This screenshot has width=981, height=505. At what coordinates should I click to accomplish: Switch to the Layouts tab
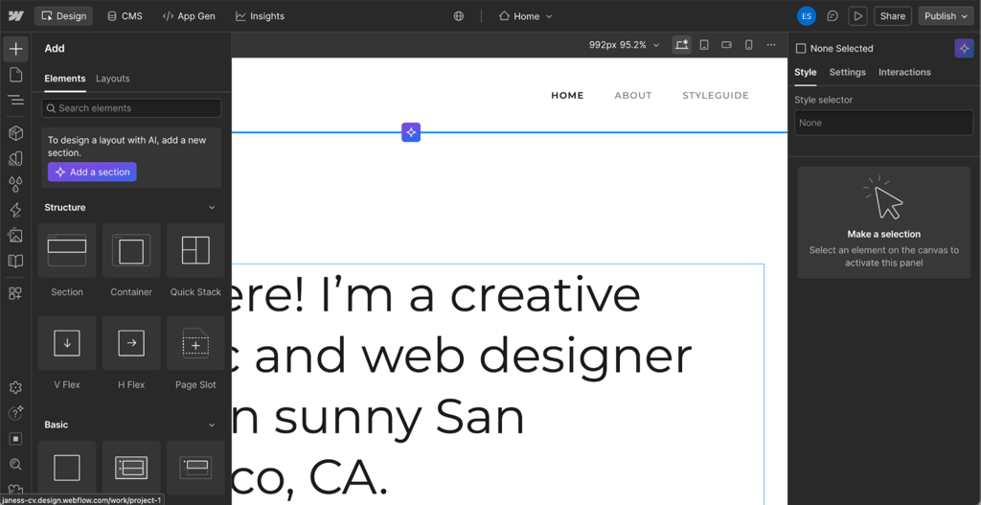tap(113, 79)
